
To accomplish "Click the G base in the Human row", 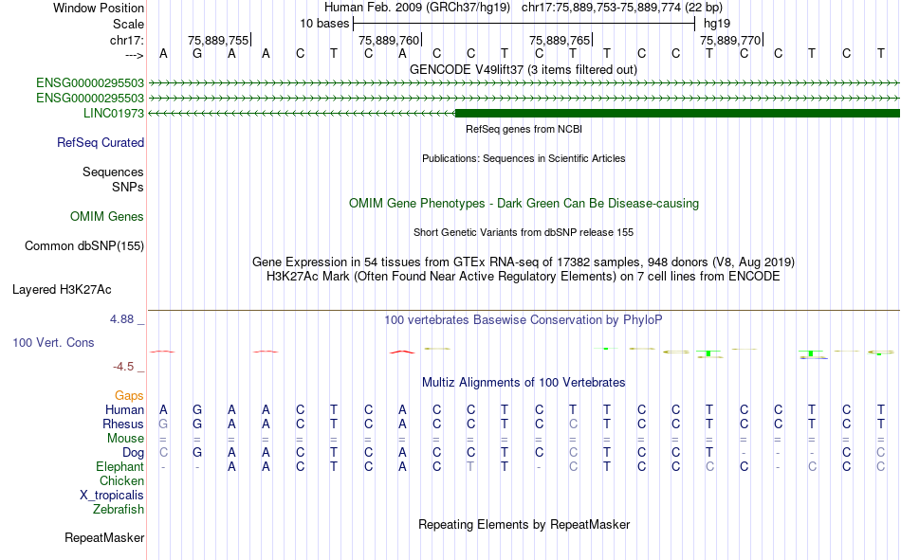I will tap(197, 409).
